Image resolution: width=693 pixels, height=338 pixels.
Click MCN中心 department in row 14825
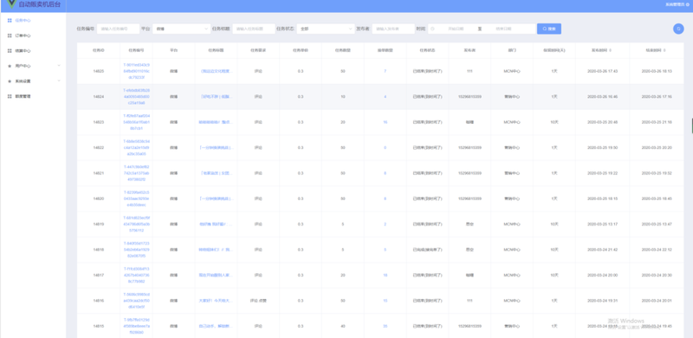point(512,71)
